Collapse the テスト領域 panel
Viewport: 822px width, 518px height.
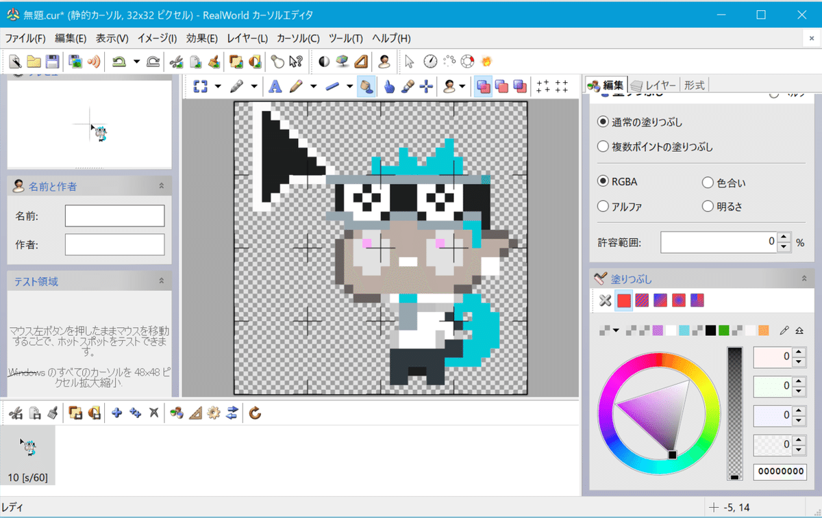click(x=162, y=281)
